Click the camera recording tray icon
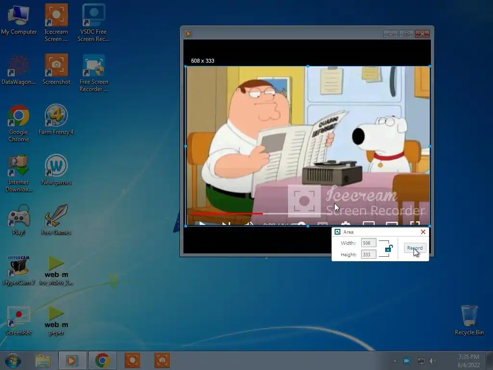Image resolution: width=493 pixels, height=370 pixels. click(x=406, y=361)
